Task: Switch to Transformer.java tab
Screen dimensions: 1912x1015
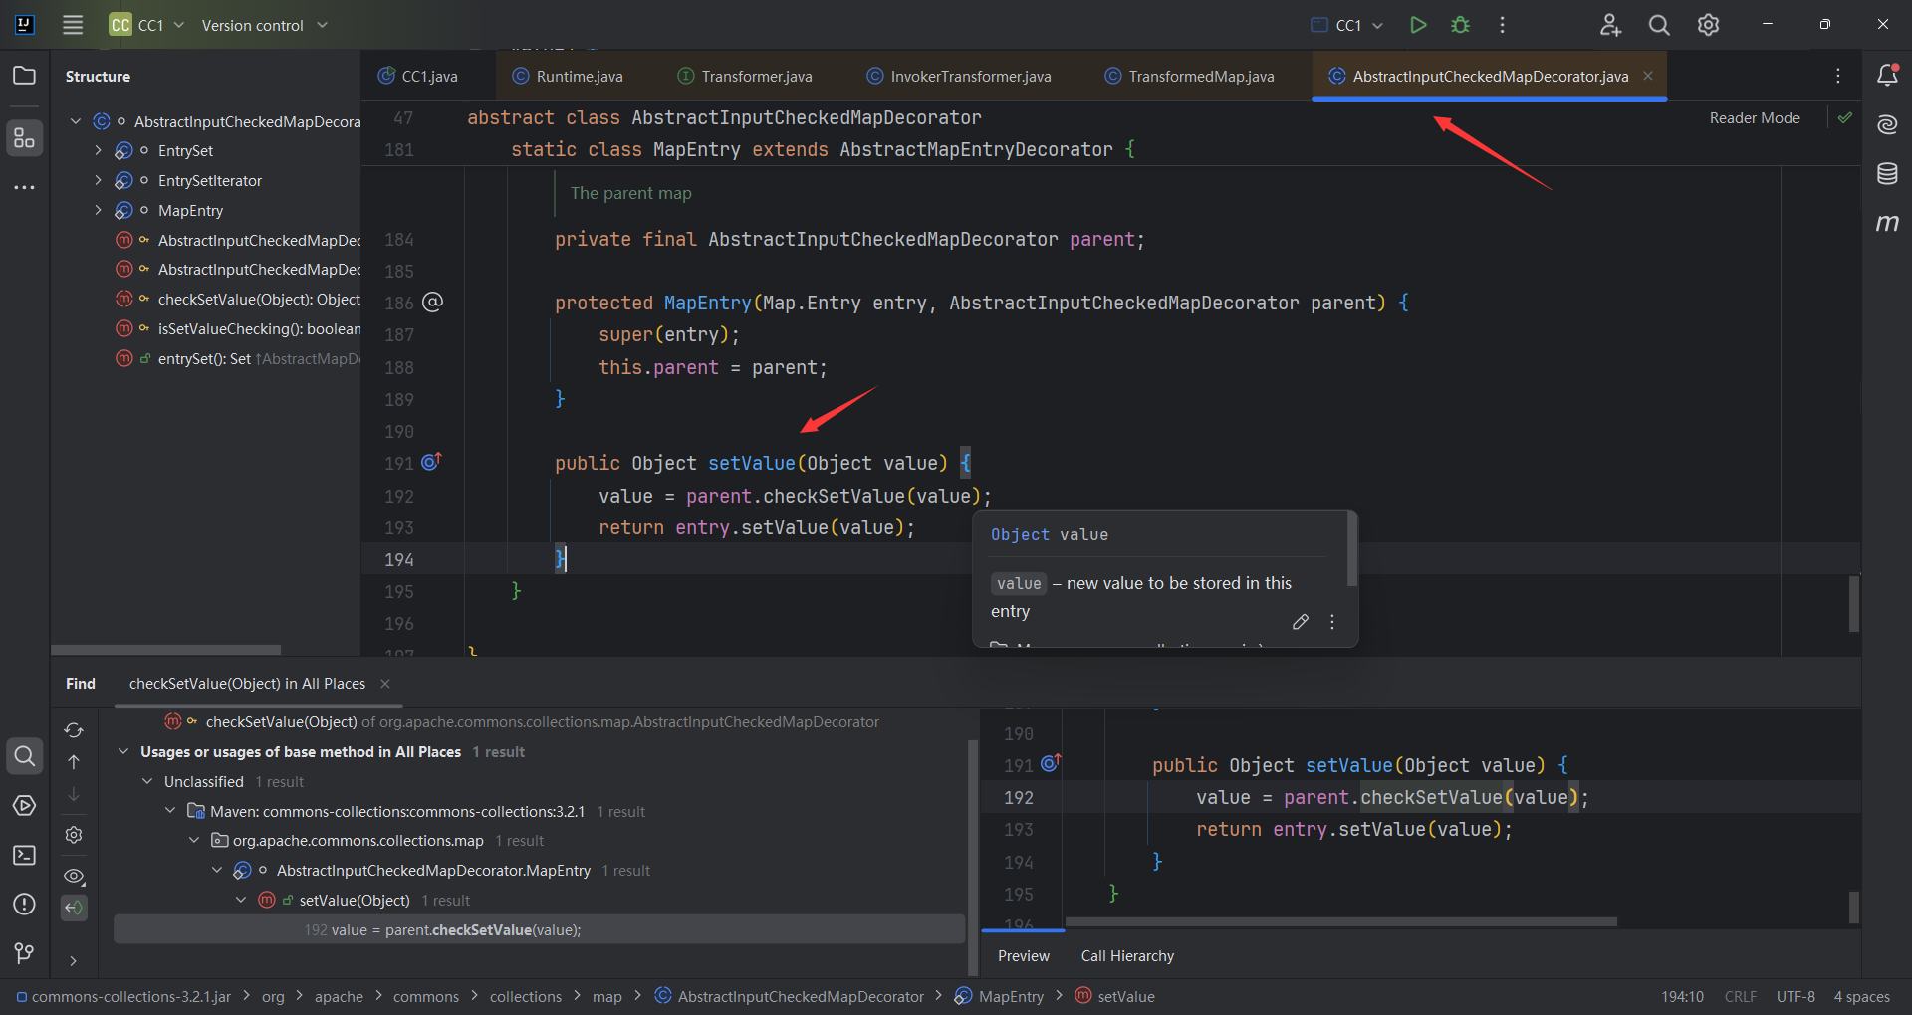Action: coord(745,76)
